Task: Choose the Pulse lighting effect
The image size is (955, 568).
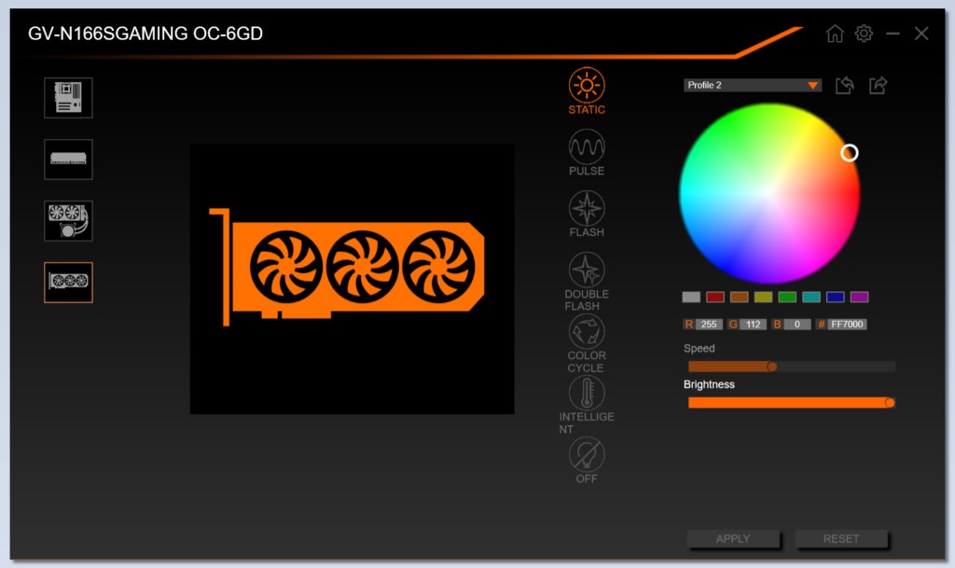Action: tap(587, 146)
